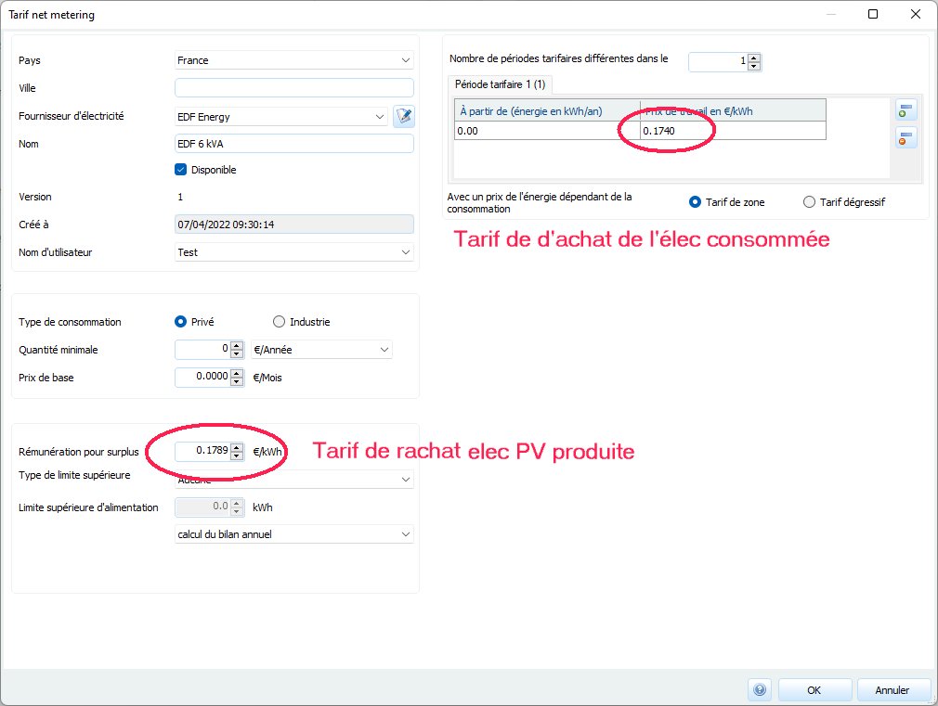This screenshot has height=706, width=938.
Task: Click the edit electricity supplier icon
Action: [403, 116]
